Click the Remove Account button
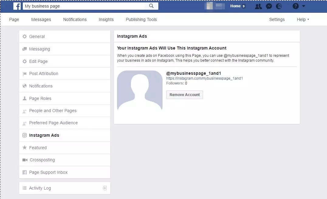Image resolution: width=327 pixels, height=199 pixels. click(x=184, y=95)
